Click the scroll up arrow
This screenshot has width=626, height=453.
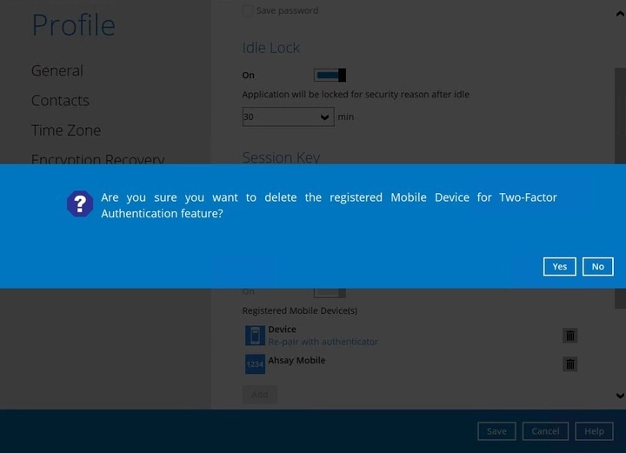pyautogui.click(x=620, y=14)
